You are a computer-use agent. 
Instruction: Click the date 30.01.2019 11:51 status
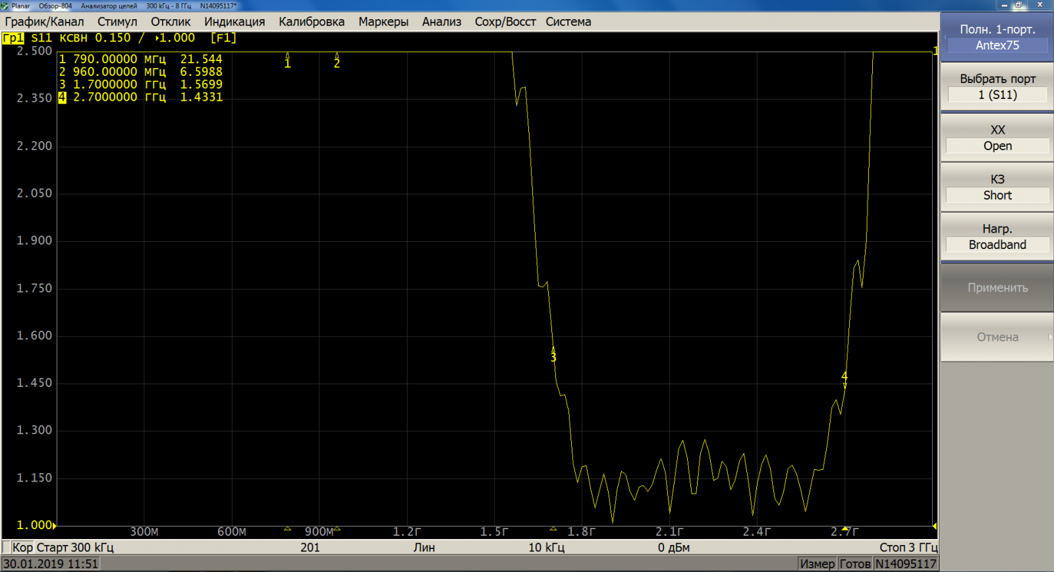pos(51,563)
